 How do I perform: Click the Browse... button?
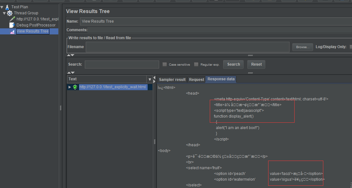303,47
